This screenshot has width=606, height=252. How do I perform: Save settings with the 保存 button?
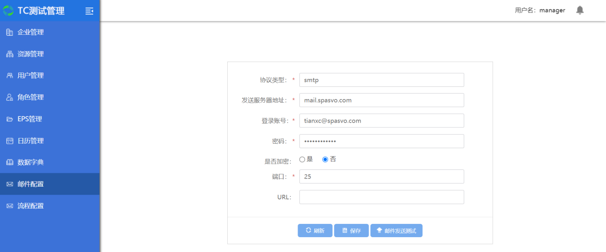351,231
